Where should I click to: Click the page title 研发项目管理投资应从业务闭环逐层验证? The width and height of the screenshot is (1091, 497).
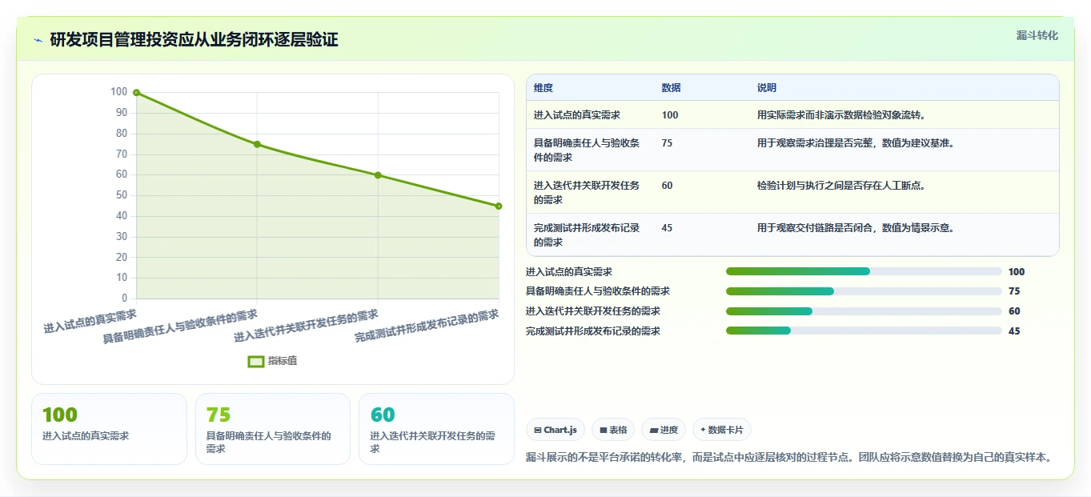(194, 40)
